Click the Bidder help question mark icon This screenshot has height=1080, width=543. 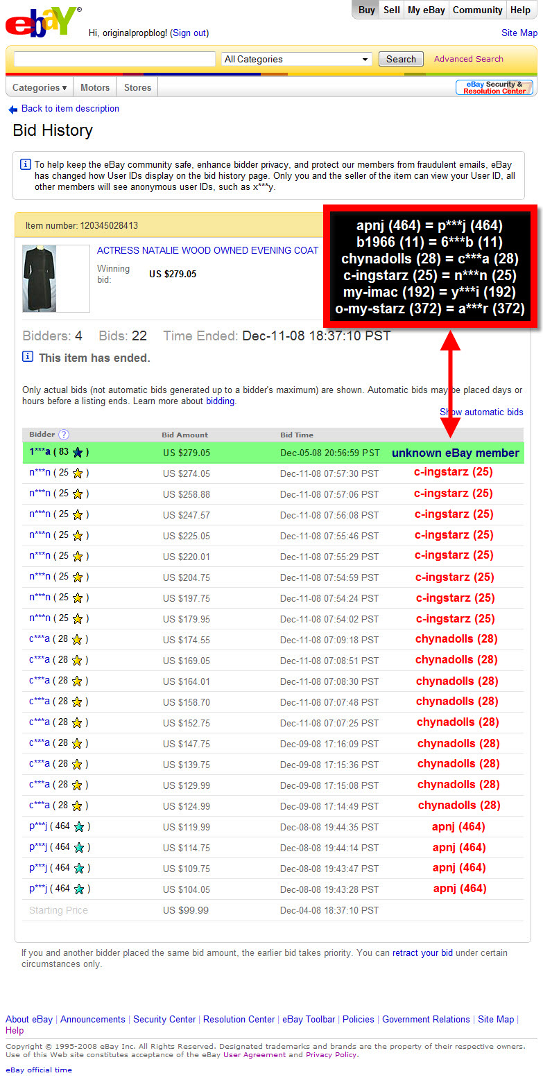click(x=64, y=435)
